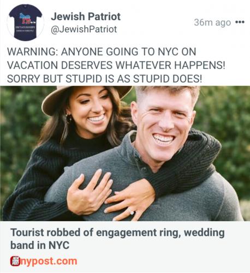Click the gray link card footer area
The image size is (250, 273).
(x=125, y=247)
